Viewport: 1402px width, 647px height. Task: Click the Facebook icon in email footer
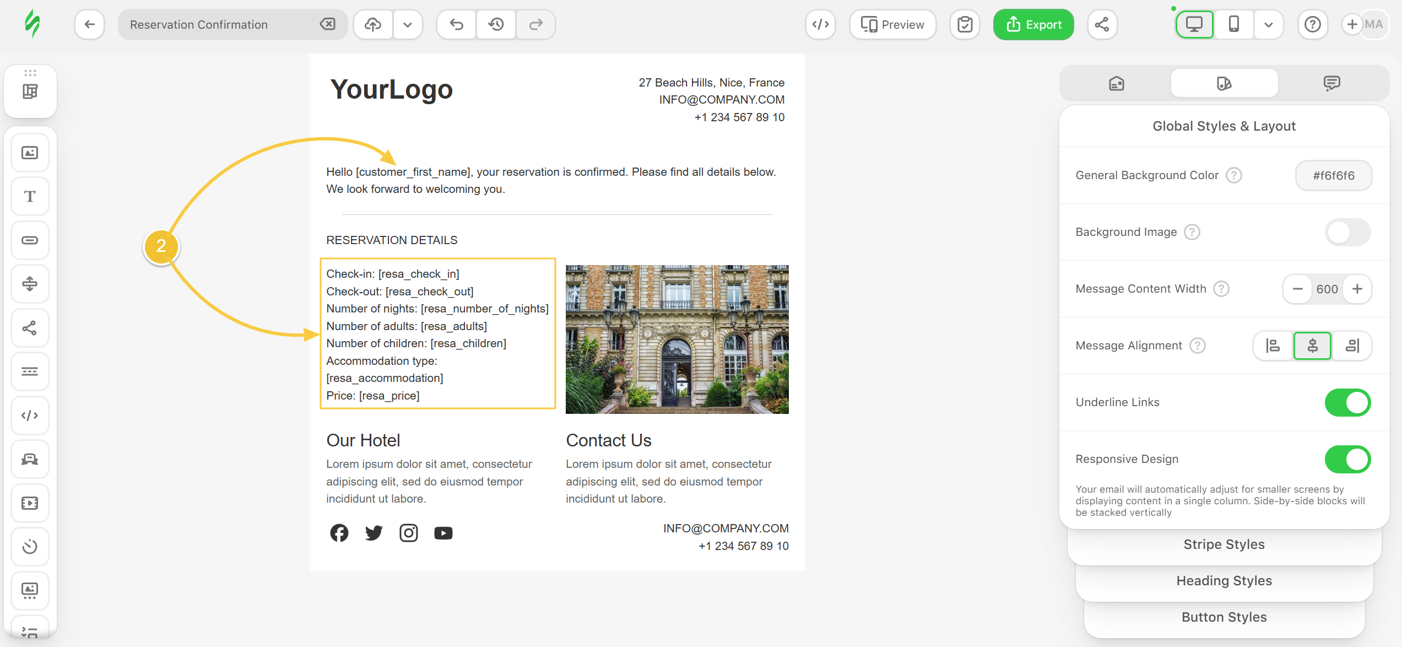(x=339, y=533)
